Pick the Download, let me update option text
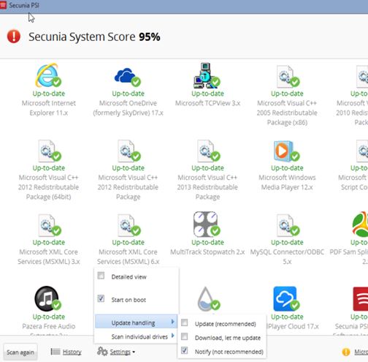368x362 pixels. pos(228,338)
